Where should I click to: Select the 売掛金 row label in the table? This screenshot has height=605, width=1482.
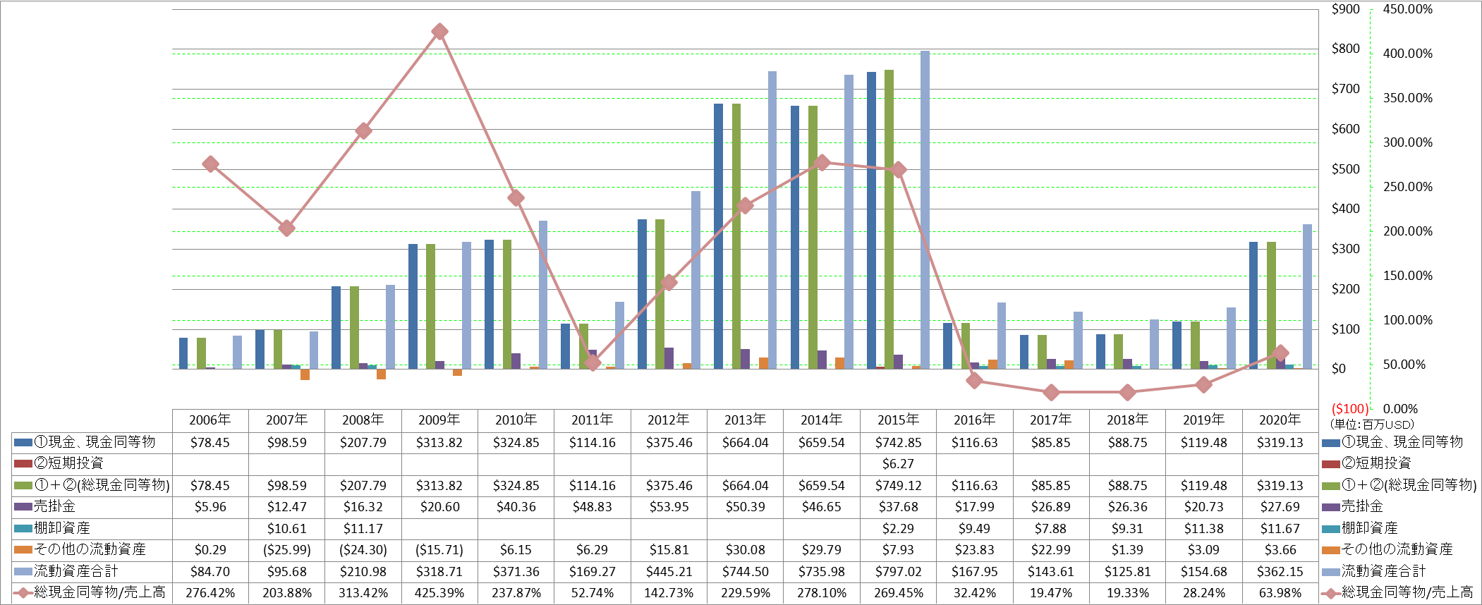[55, 507]
